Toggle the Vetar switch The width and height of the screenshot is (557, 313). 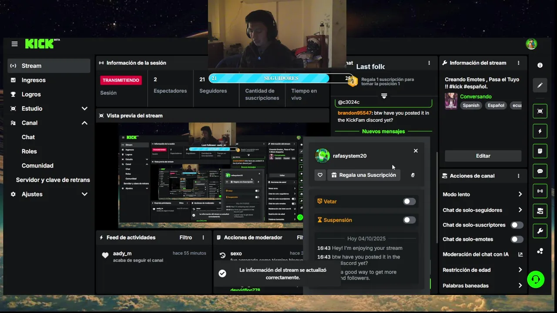click(x=409, y=201)
